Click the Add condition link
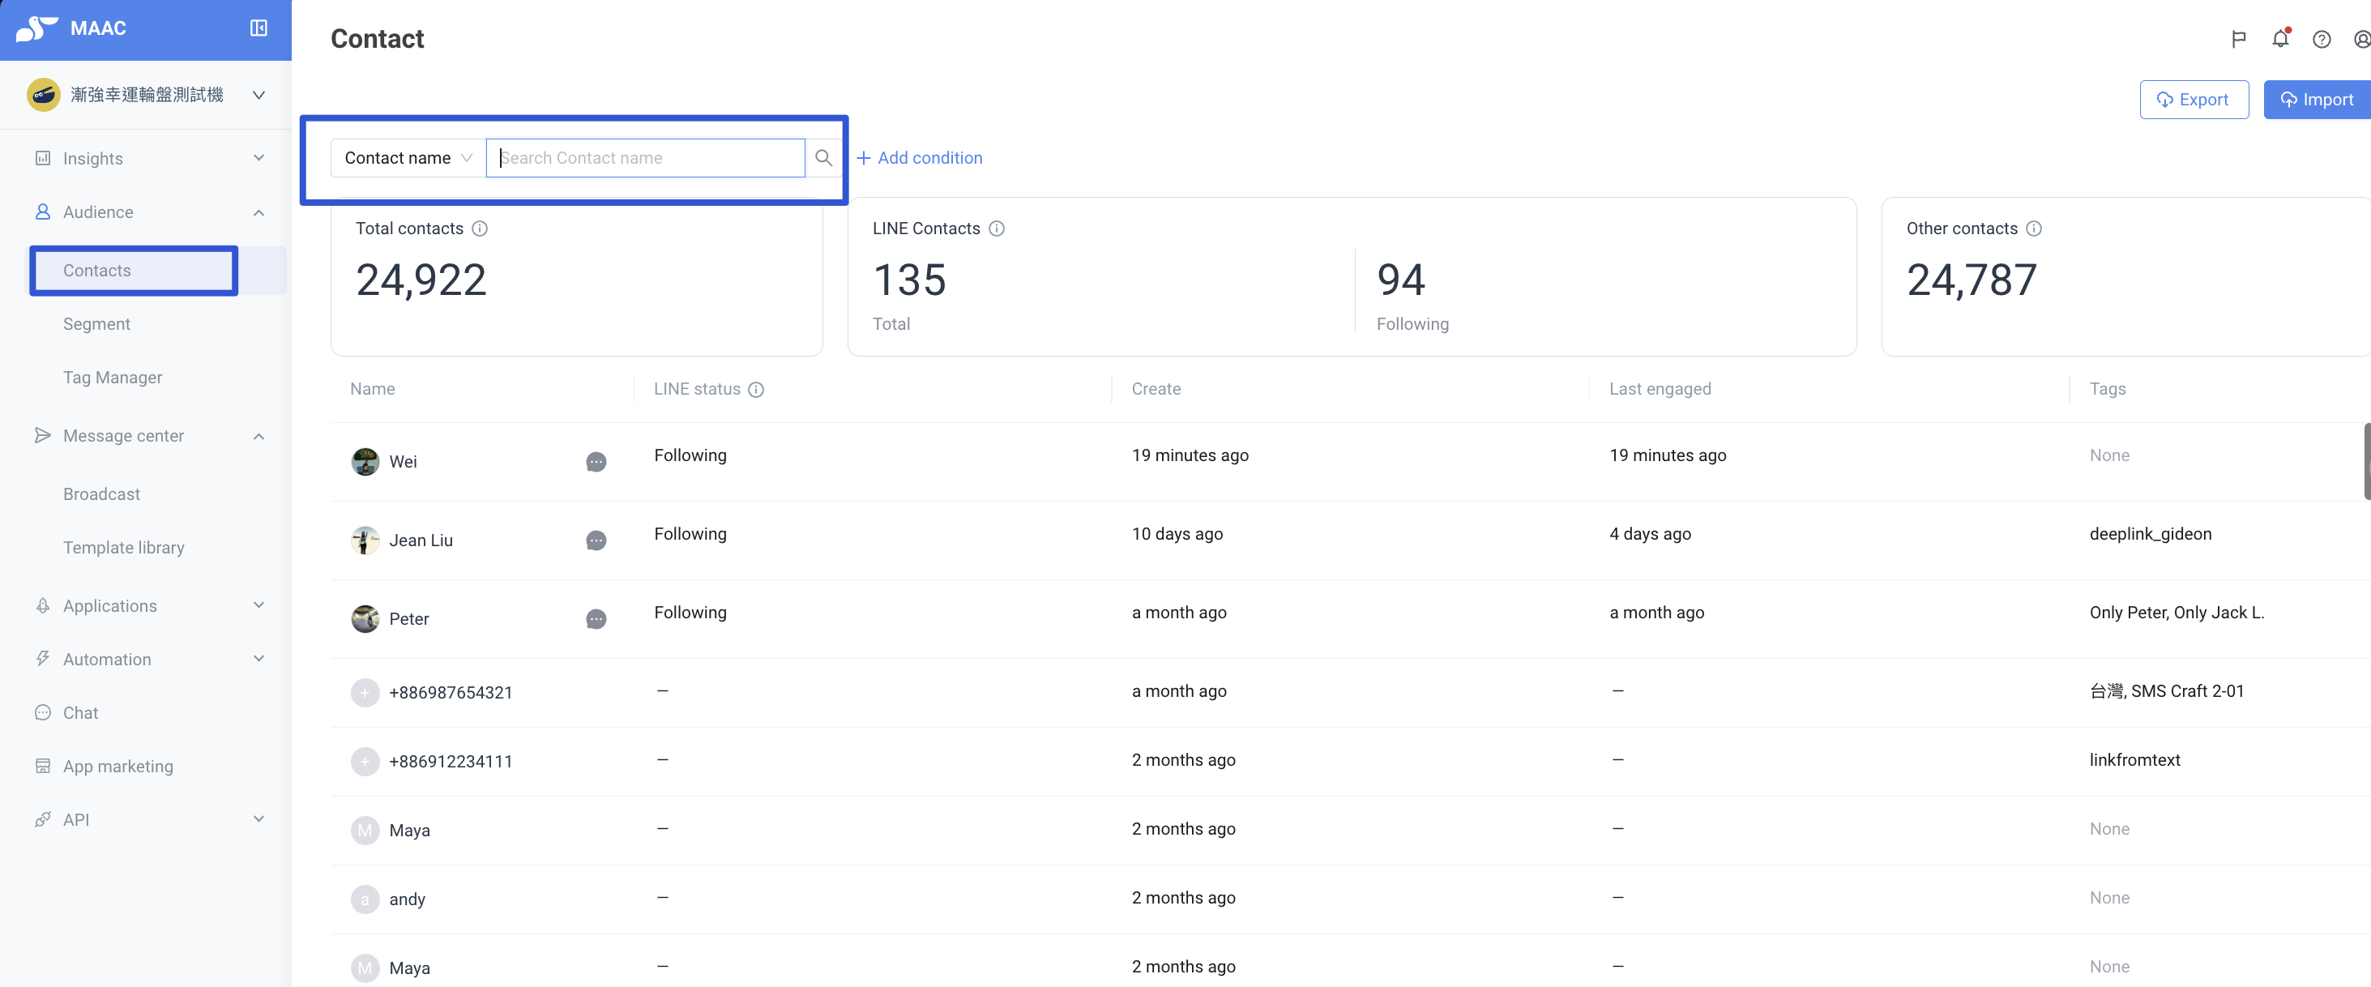This screenshot has height=987, width=2371. 919,157
